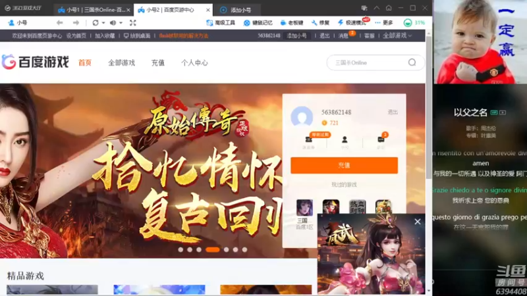The image size is (527, 296).
Task: Open 全部游戏 in the main navigation
Action: click(x=121, y=62)
